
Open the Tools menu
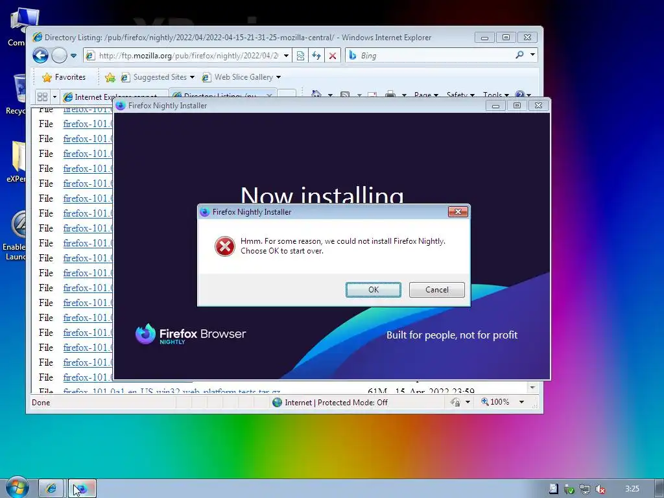tap(495, 95)
